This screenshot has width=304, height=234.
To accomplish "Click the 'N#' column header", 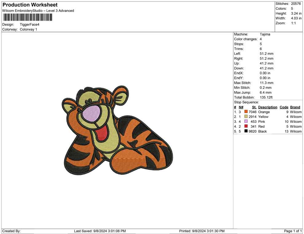I will pyautogui.click(x=241, y=107).
